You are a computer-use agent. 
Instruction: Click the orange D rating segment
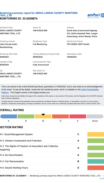click(60, 116)
